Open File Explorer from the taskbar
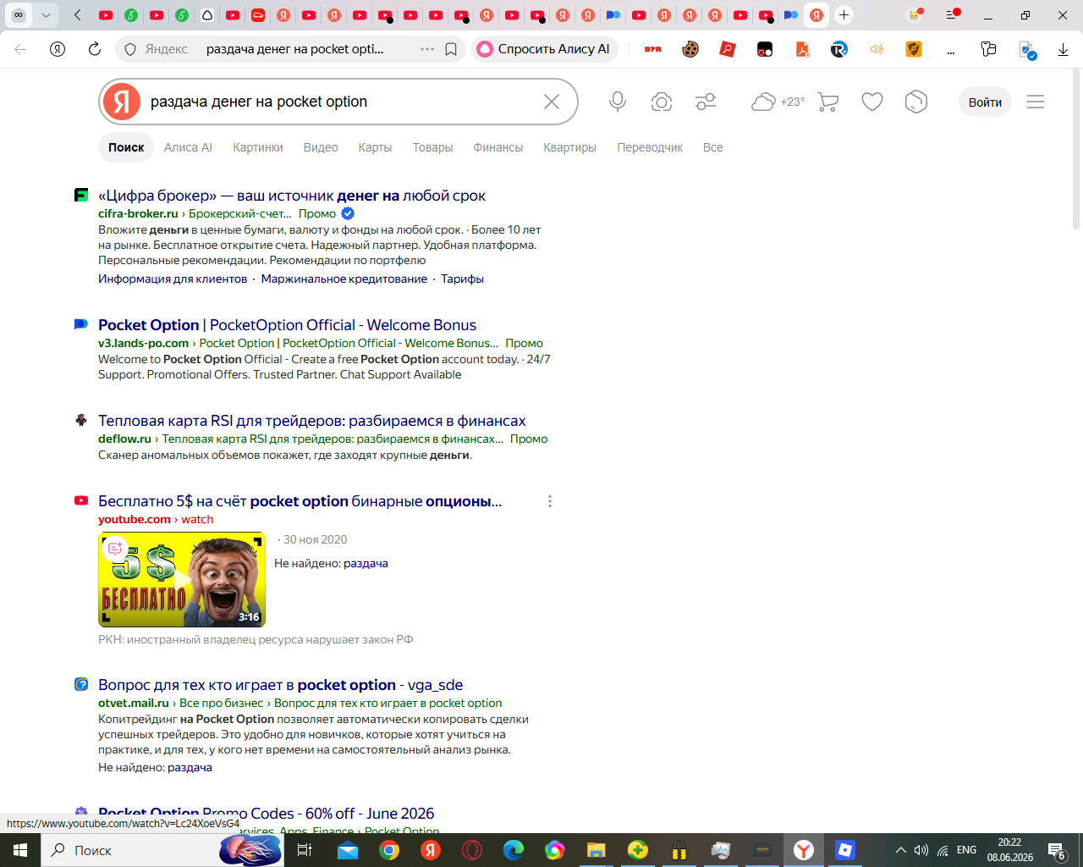The width and height of the screenshot is (1083, 867). click(596, 850)
